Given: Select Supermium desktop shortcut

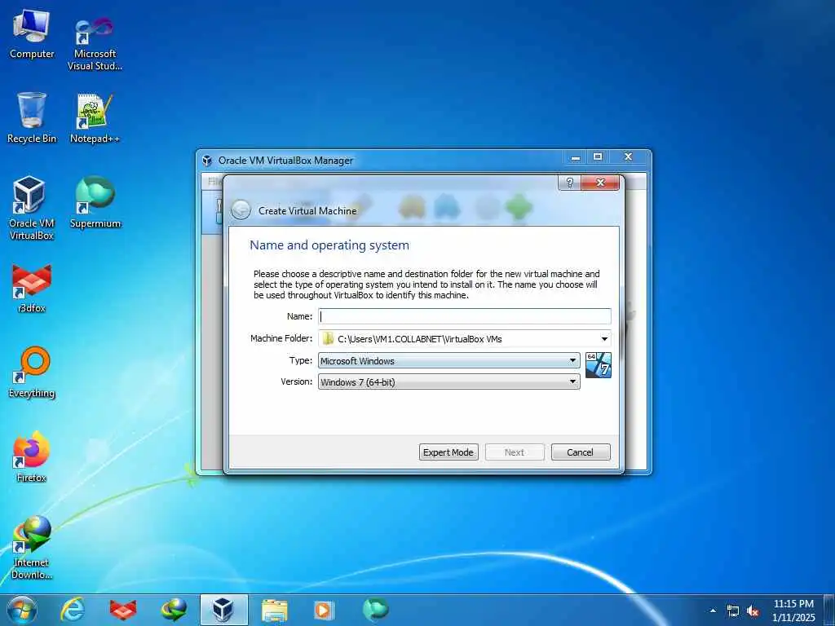Looking at the screenshot, I should click(95, 203).
